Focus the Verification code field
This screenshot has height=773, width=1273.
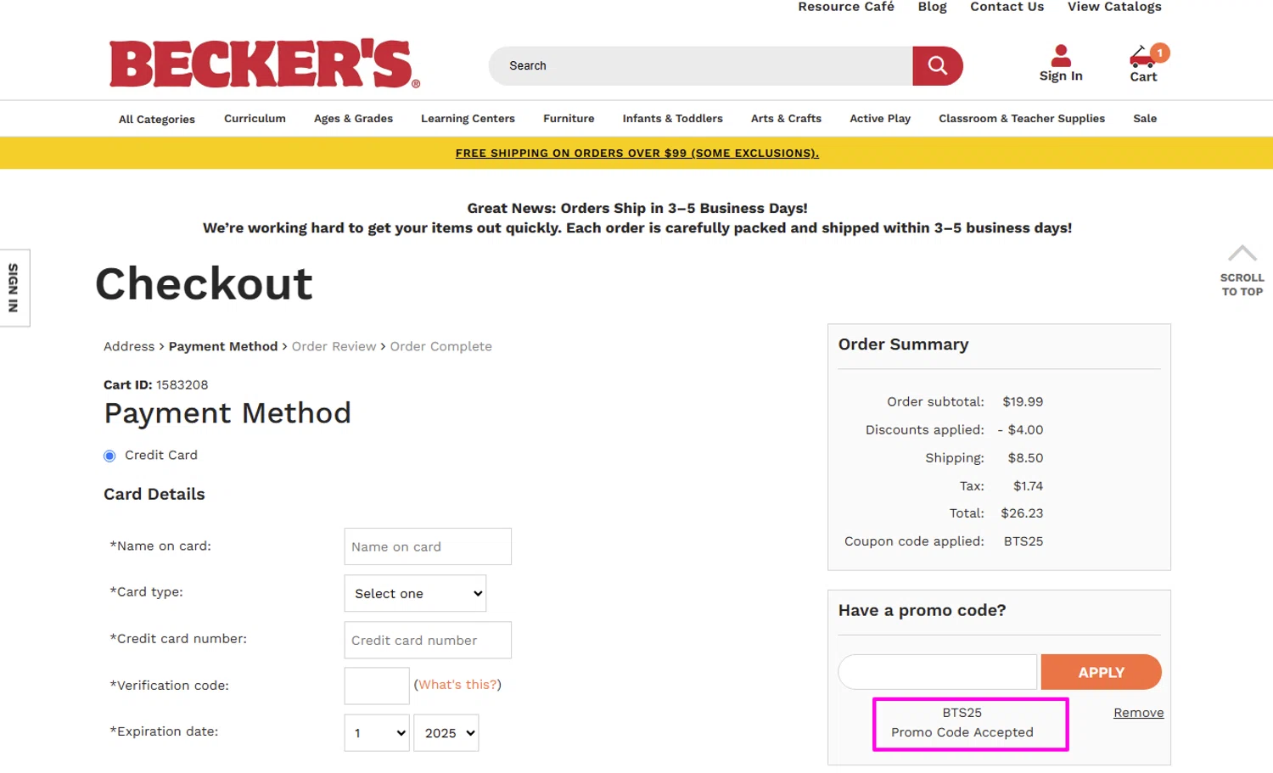pyautogui.click(x=377, y=686)
